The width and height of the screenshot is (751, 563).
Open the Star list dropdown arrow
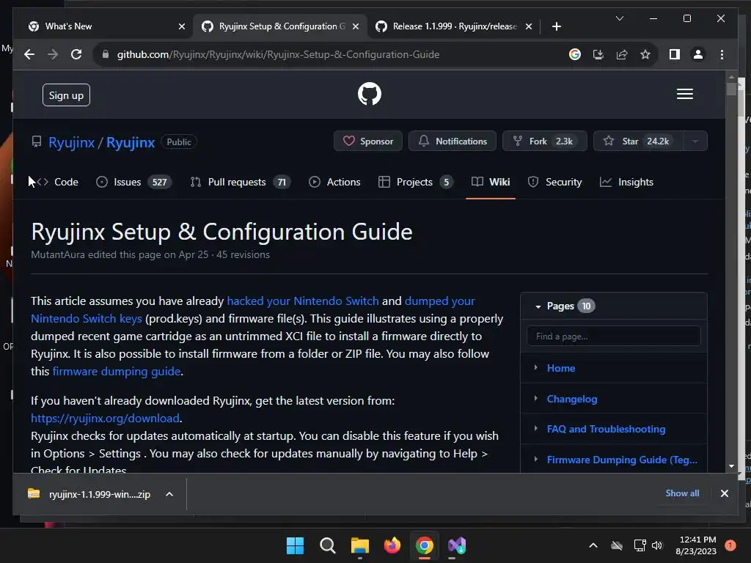[x=695, y=141]
